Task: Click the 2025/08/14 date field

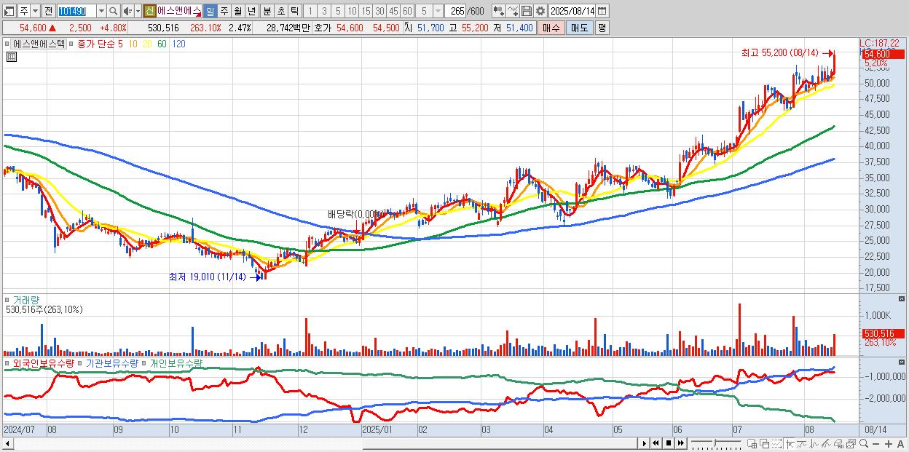Action: click(572, 11)
